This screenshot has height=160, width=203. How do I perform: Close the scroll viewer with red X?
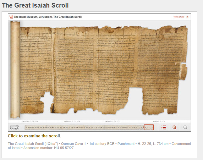coord(187,17)
